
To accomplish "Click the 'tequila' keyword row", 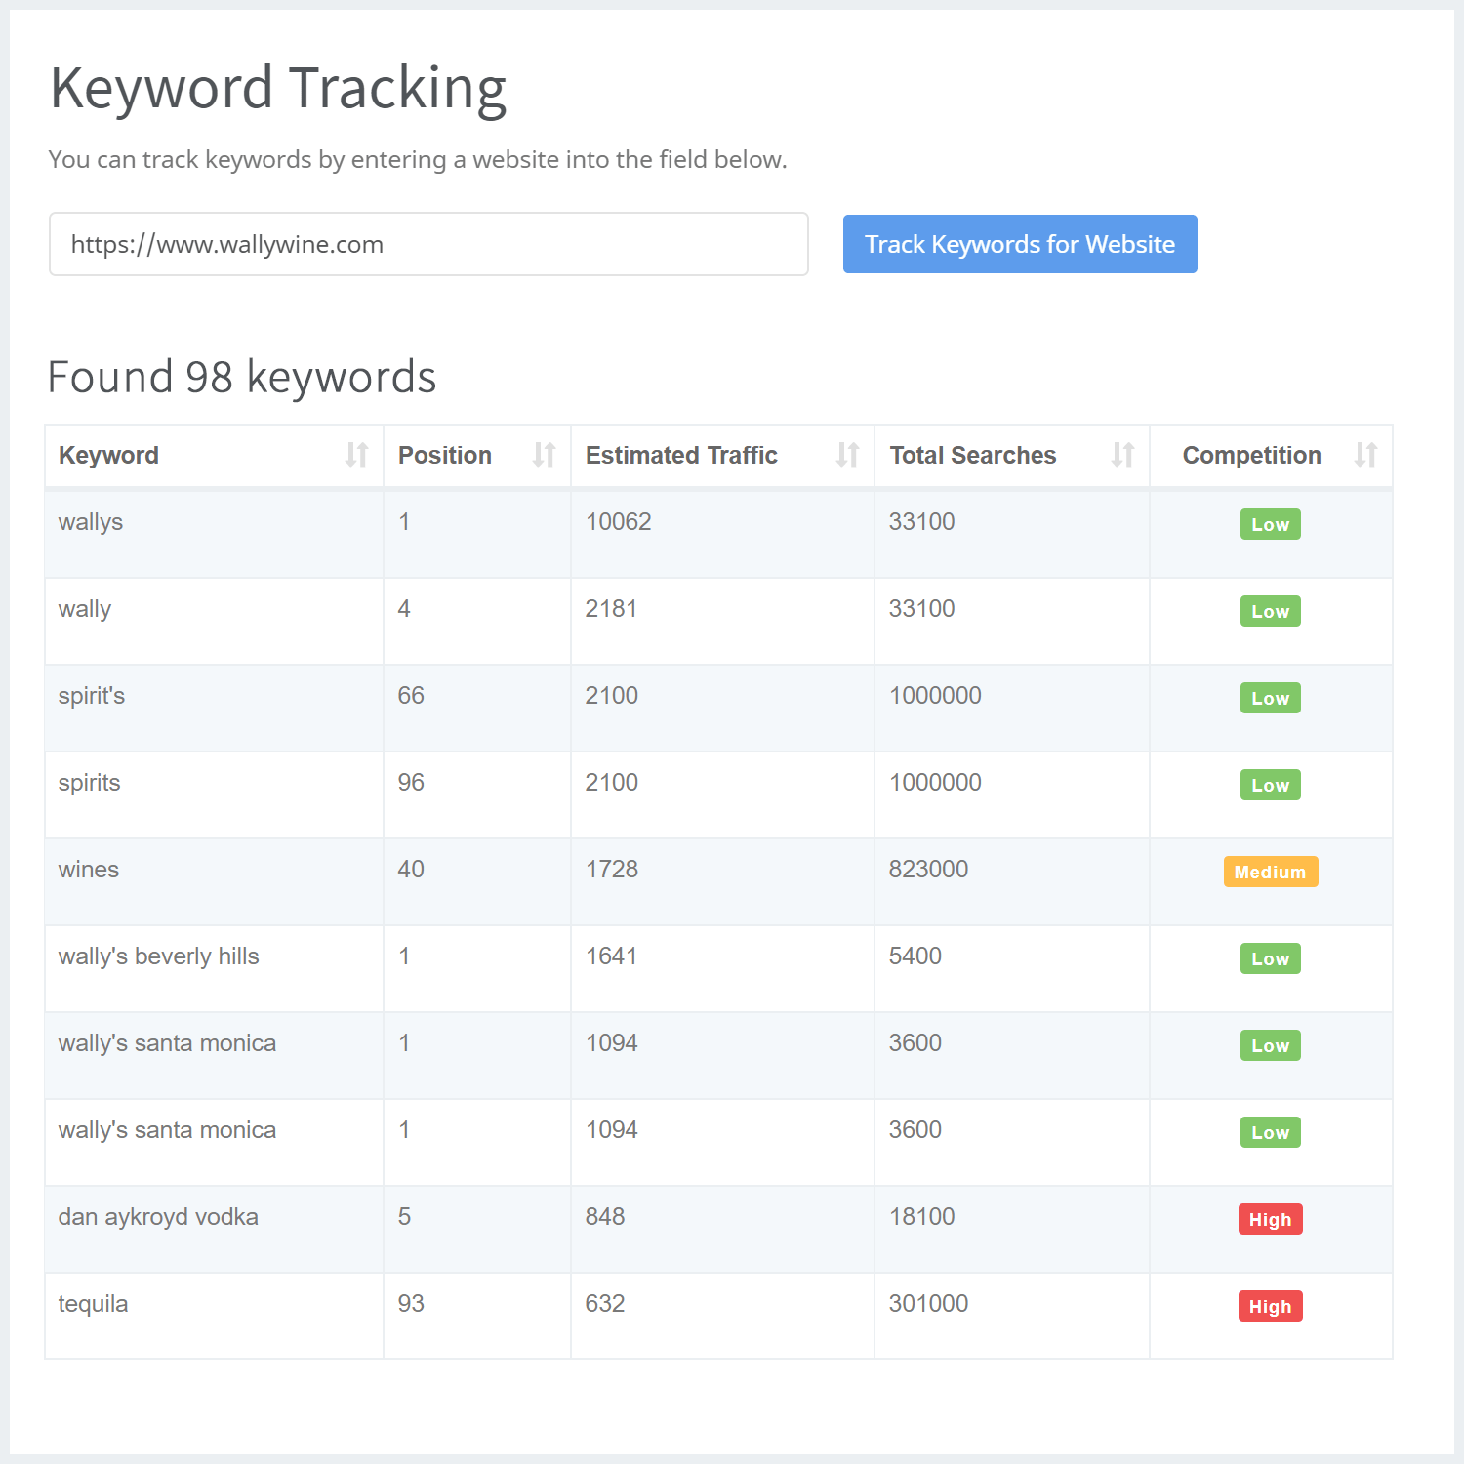I will pos(93,1304).
